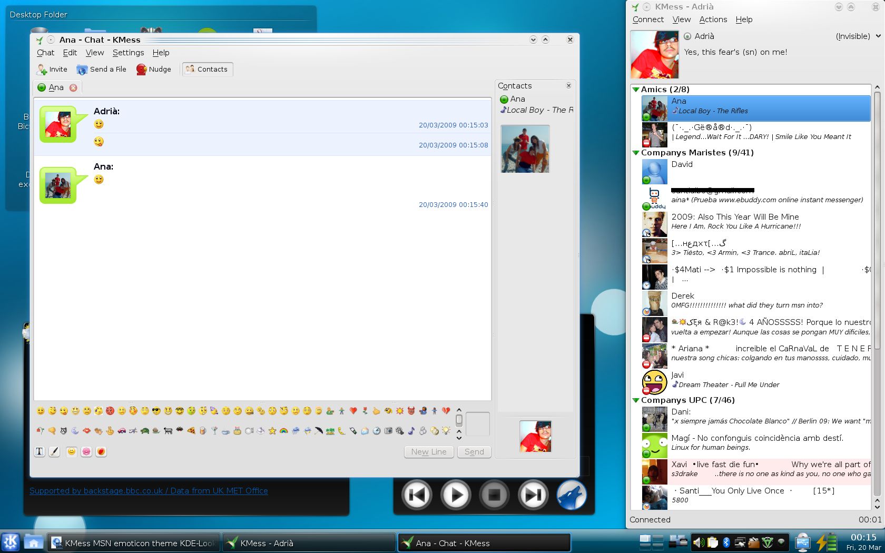
Task: Click the media player play button
Action: click(456, 495)
